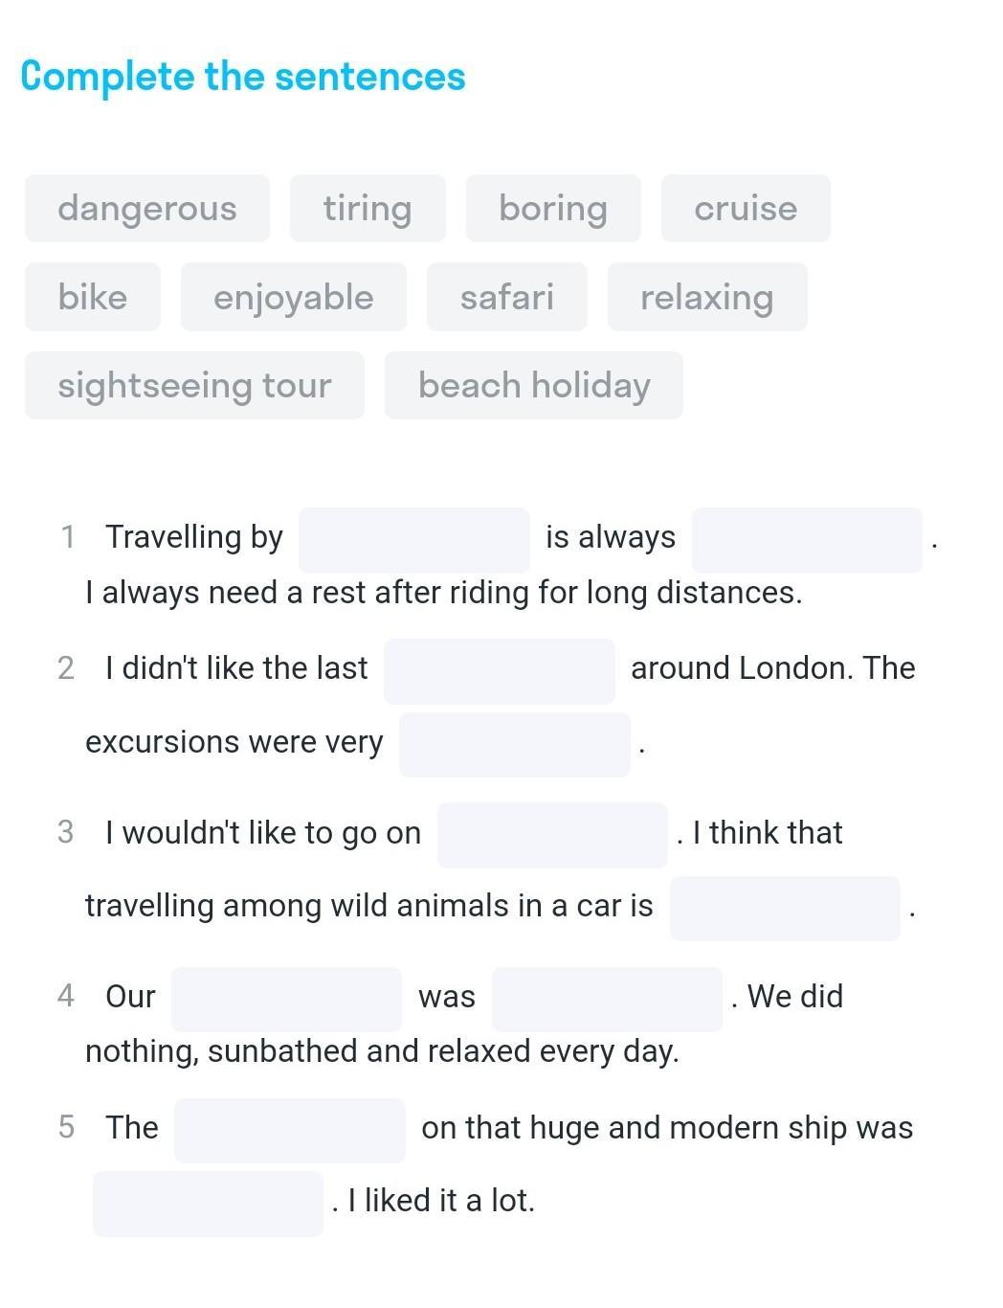Select the blank after 'is always'
1003x1308 pixels.
click(x=807, y=540)
